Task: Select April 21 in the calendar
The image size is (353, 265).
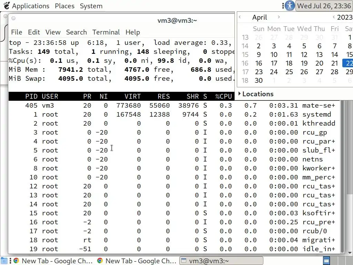Action: click(334, 63)
